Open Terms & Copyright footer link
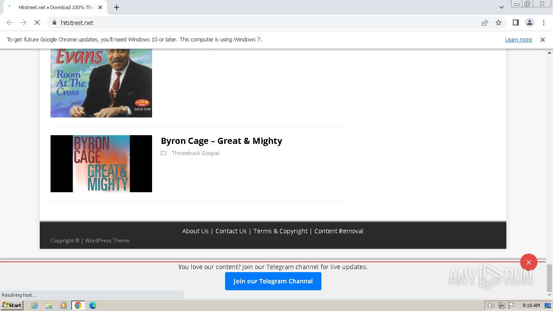The image size is (553, 311). [280, 231]
